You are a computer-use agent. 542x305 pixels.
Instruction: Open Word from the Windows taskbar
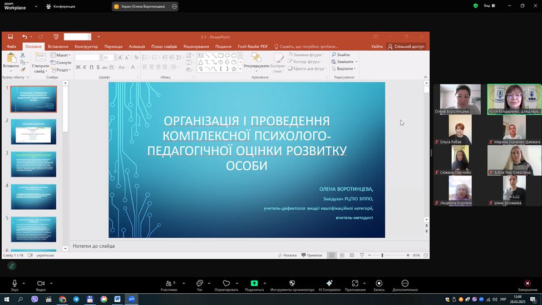118,299
